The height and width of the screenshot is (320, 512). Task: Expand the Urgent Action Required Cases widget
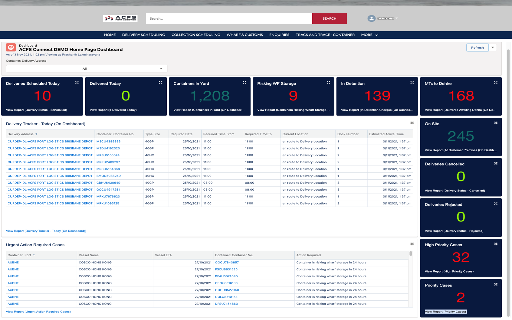click(412, 244)
